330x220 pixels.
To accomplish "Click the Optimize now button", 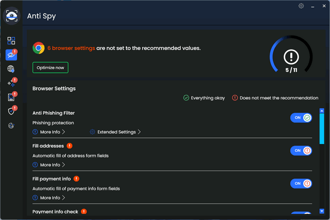I will [50, 67].
